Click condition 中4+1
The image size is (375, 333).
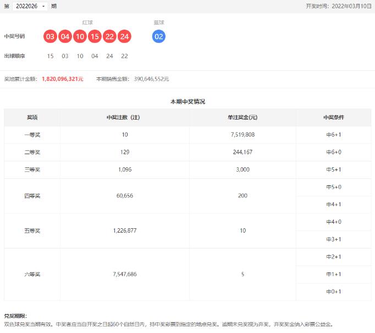[334, 205]
